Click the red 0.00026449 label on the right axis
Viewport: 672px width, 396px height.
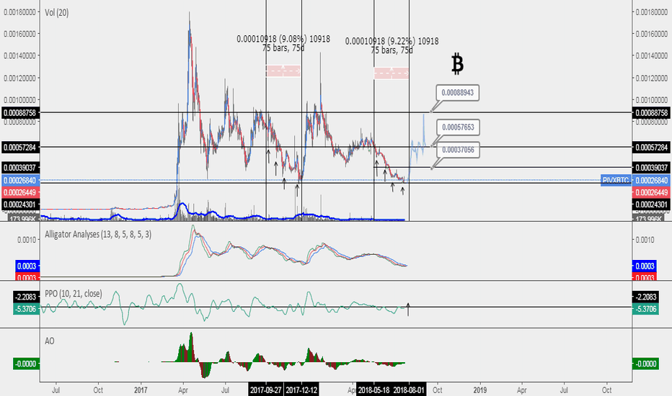(651, 192)
